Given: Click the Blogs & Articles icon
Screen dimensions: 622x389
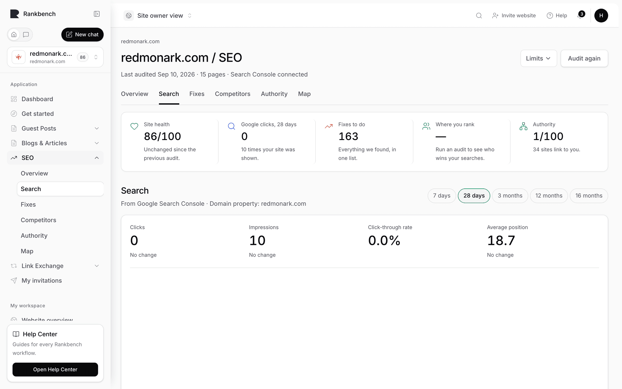Looking at the screenshot, I should [14, 143].
